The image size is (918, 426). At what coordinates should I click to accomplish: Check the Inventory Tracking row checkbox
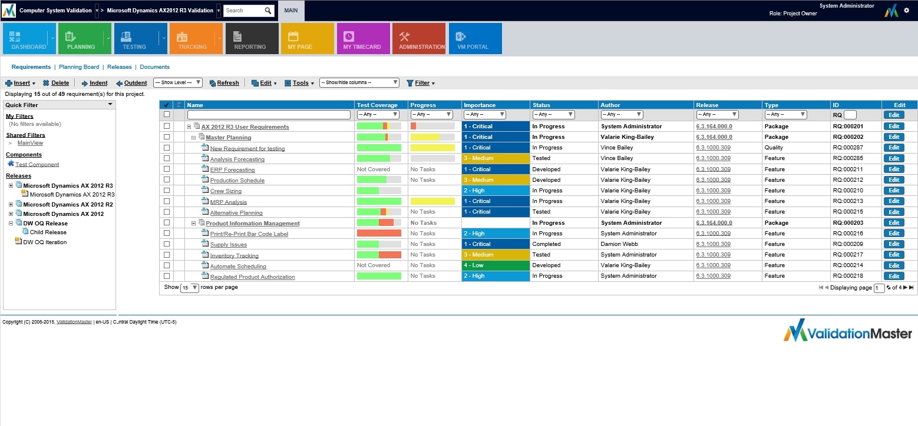coord(167,255)
